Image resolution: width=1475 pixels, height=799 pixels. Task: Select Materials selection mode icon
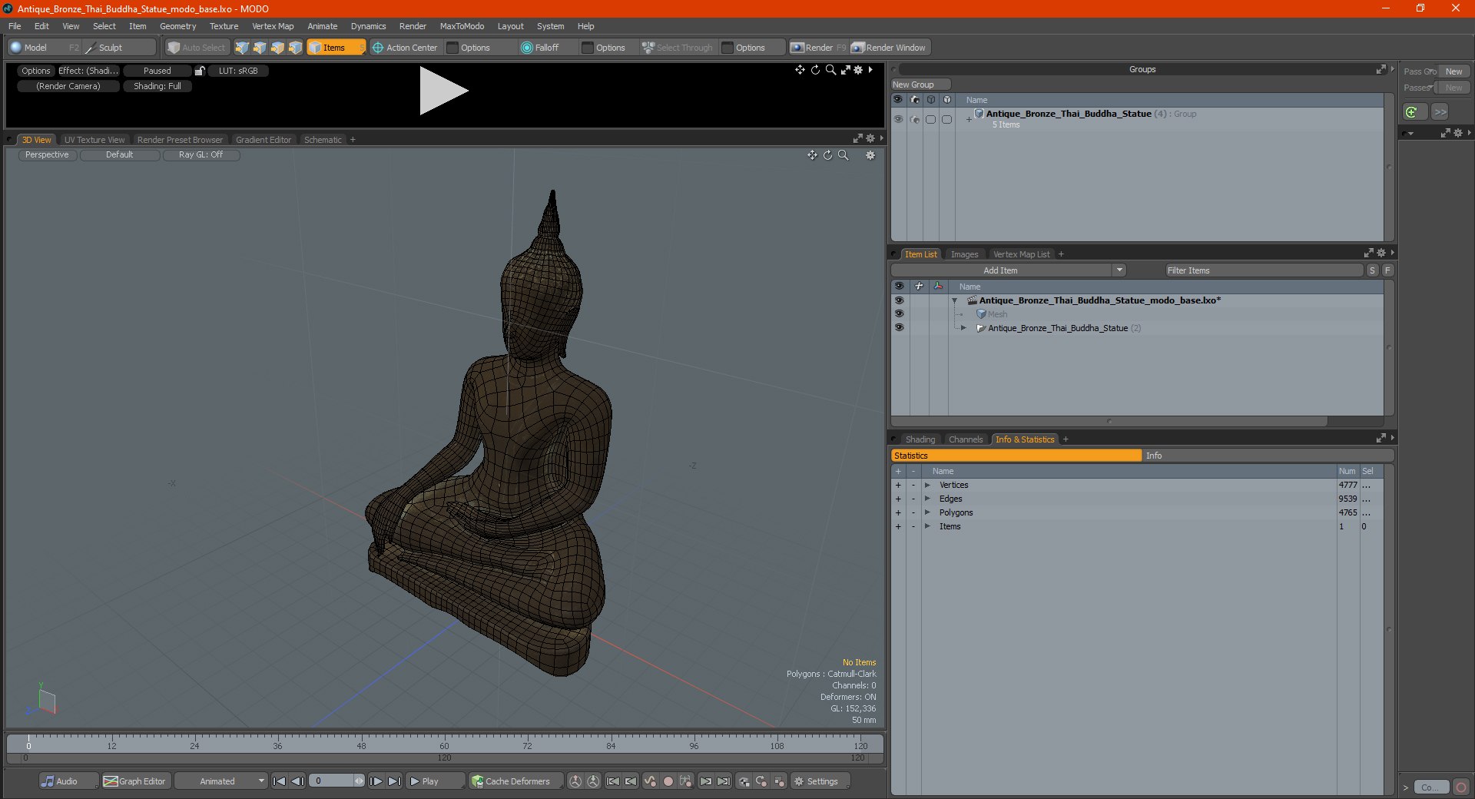(x=295, y=48)
